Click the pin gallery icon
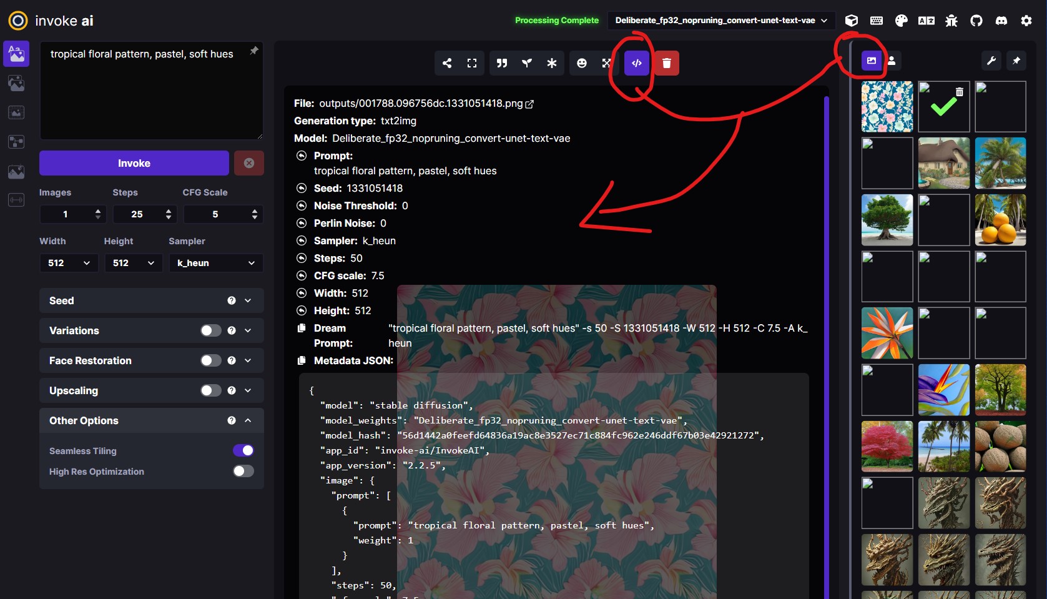Viewport: 1047px width, 599px height. 1016,61
